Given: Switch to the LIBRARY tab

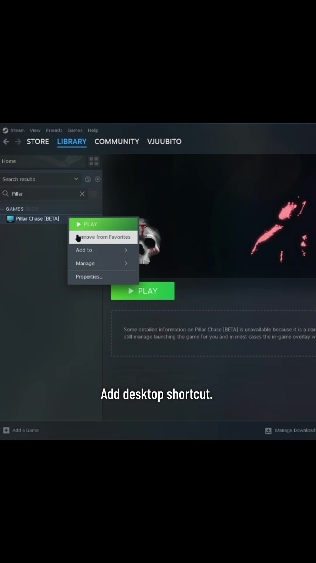Looking at the screenshot, I should click(x=72, y=142).
